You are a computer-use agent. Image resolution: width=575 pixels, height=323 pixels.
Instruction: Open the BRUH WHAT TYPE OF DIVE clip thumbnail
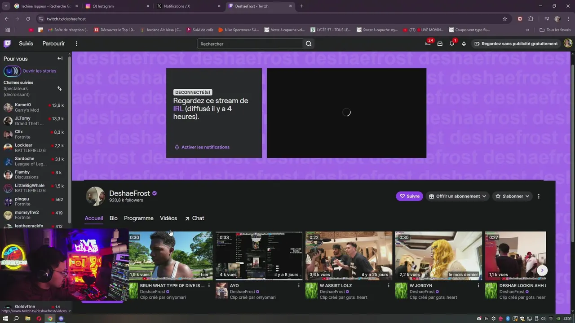pos(170,256)
